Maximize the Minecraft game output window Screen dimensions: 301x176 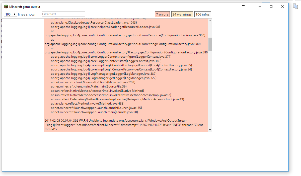pos(271,7)
